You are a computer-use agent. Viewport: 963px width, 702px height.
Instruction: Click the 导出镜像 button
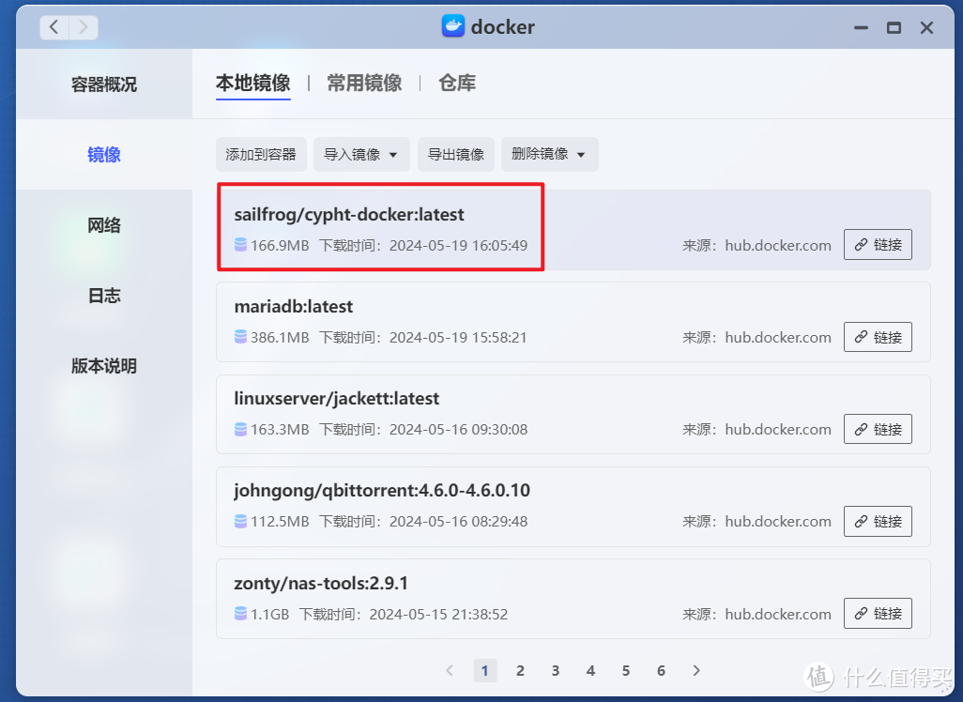tap(456, 154)
